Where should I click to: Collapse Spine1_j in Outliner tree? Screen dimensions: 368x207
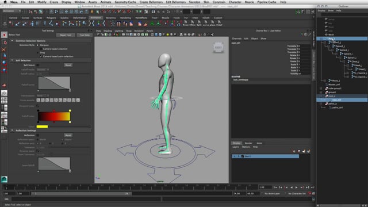tap(325, 43)
